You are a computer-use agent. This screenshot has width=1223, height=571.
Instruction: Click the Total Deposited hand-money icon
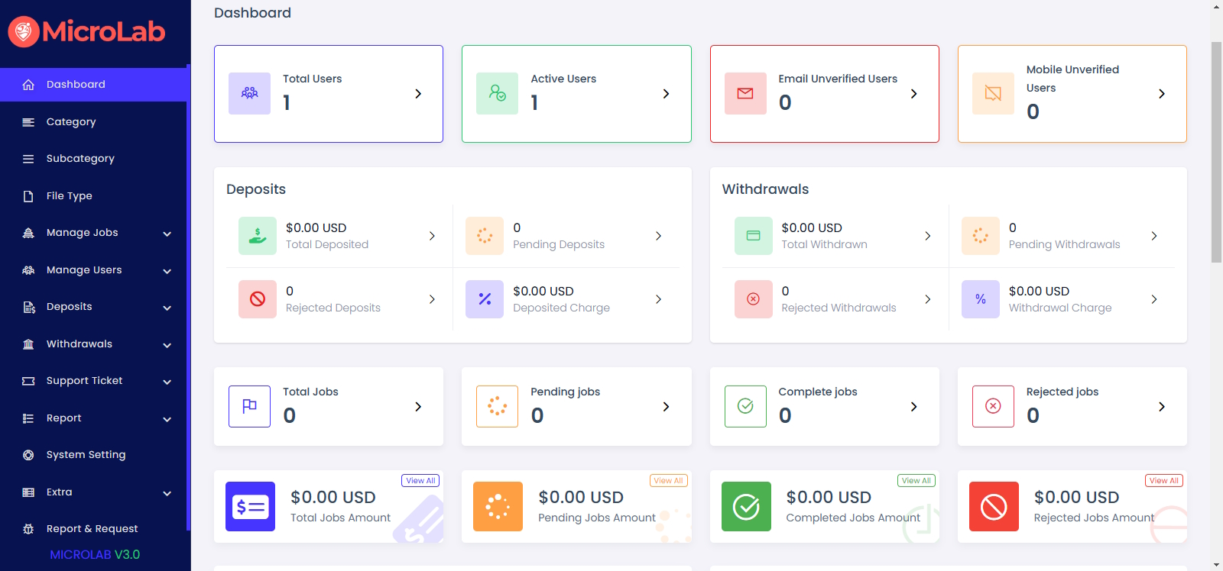[x=258, y=236]
